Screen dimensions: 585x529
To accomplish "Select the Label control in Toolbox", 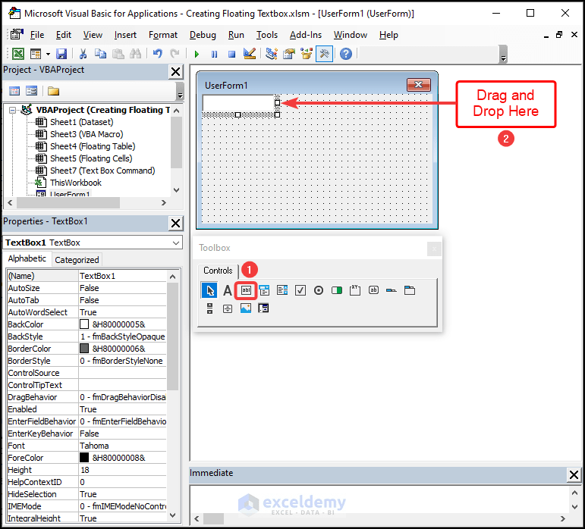I will click(x=227, y=290).
